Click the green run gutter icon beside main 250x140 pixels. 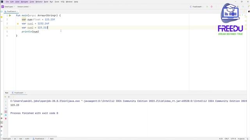[10, 16]
